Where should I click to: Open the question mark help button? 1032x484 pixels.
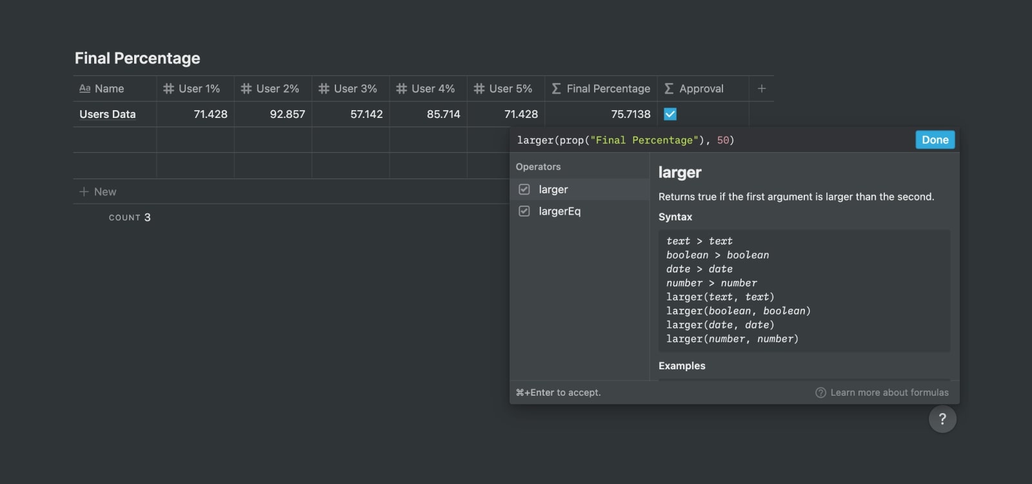pyautogui.click(x=942, y=419)
